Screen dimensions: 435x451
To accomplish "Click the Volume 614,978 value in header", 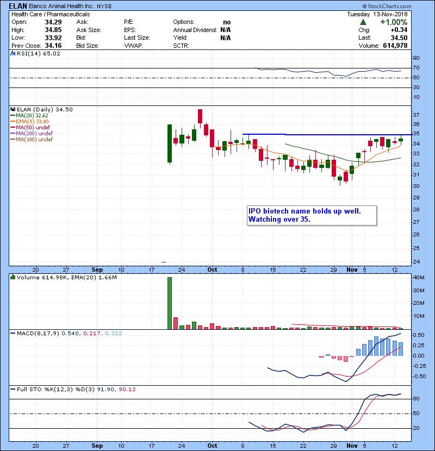I will (x=395, y=46).
